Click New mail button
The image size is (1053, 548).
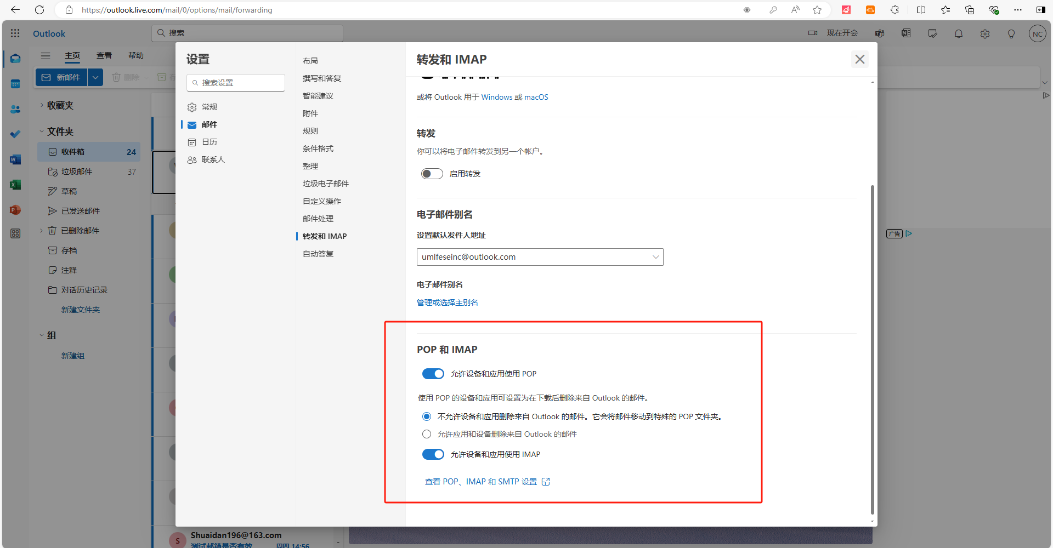(61, 77)
